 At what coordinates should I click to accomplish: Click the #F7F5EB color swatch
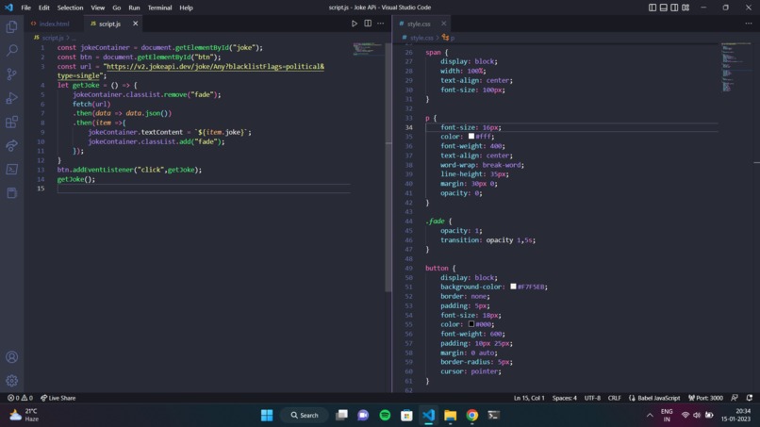[x=513, y=287]
